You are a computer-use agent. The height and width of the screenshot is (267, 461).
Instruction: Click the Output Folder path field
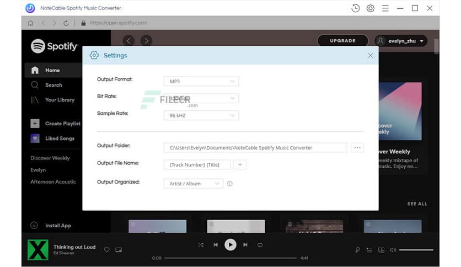(255, 148)
